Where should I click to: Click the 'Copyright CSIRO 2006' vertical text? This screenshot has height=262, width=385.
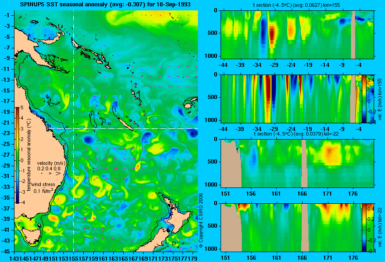(201, 220)
